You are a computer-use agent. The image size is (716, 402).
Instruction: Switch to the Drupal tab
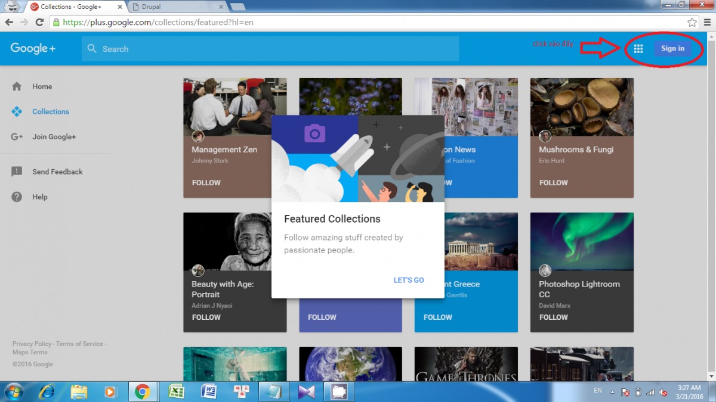tap(178, 7)
